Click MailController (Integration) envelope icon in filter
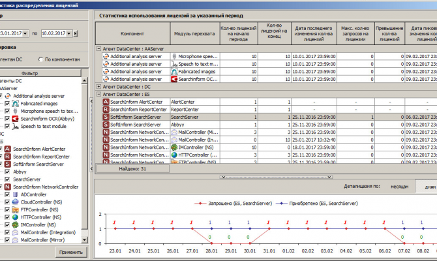This screenshot has height=261, width=437. [x=15, y=232]
